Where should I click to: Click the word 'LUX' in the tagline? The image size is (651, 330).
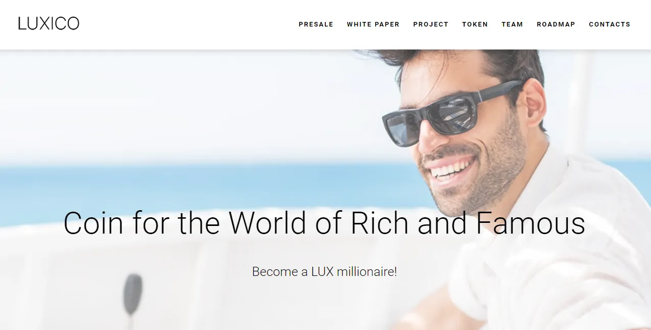tap(322, 271)
